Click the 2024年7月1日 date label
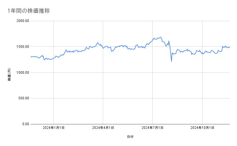This screenshot has height=146, width=237. [153, 128]
